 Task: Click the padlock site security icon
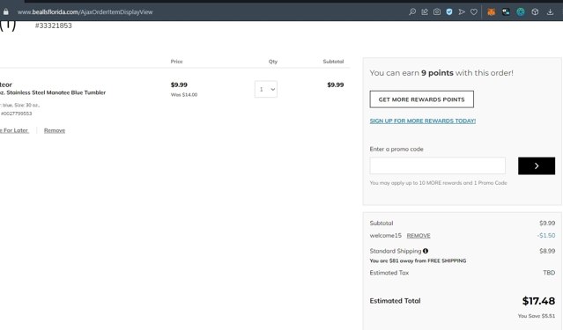[6, 11]
